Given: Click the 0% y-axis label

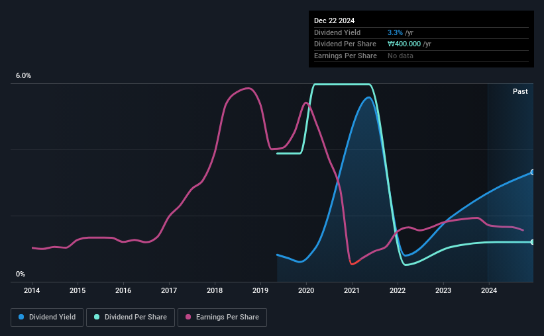Looking at the screenshot, I should tap(21, 274).
